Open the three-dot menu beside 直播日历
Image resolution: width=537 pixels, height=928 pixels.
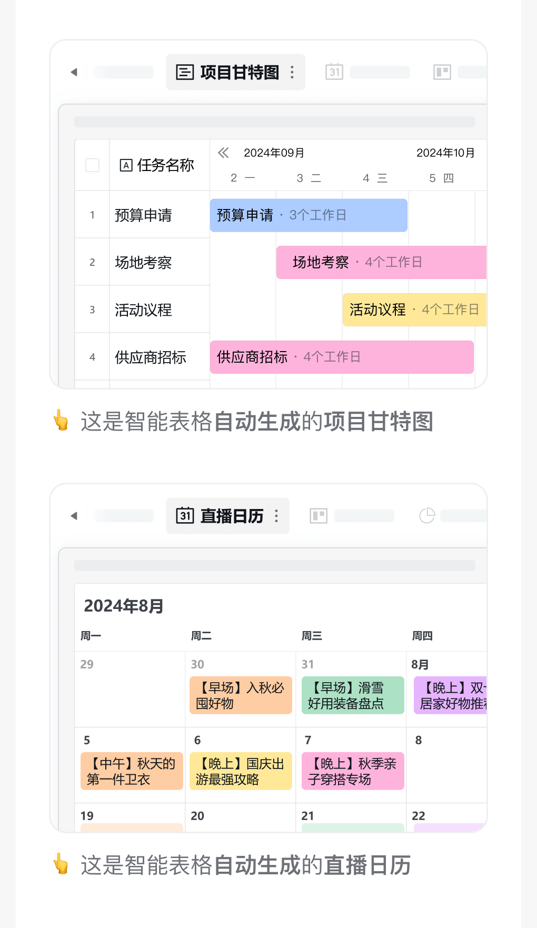point(276,516)
